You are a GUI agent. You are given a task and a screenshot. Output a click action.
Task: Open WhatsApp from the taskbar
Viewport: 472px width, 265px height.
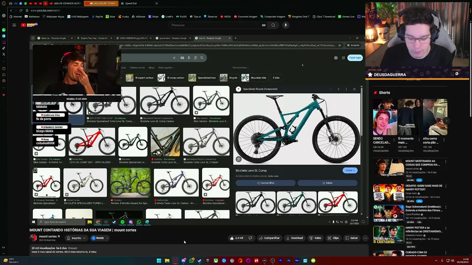pos(191,261)
